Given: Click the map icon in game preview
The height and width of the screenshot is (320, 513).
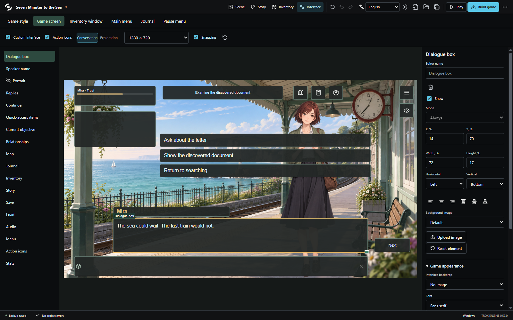Looking at the screenshot, I should coord(300,92).
